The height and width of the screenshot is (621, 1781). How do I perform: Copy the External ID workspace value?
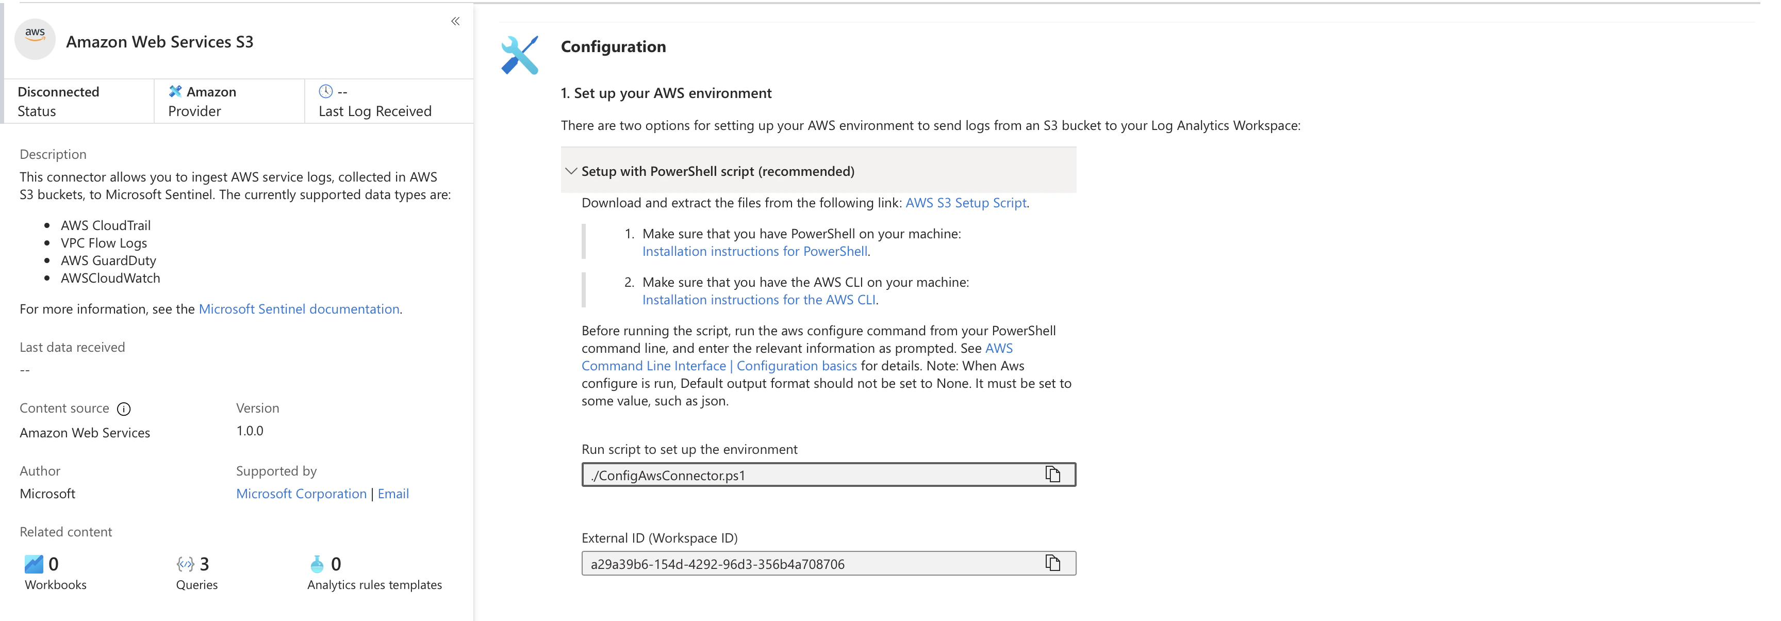(x=1053, y=563)
